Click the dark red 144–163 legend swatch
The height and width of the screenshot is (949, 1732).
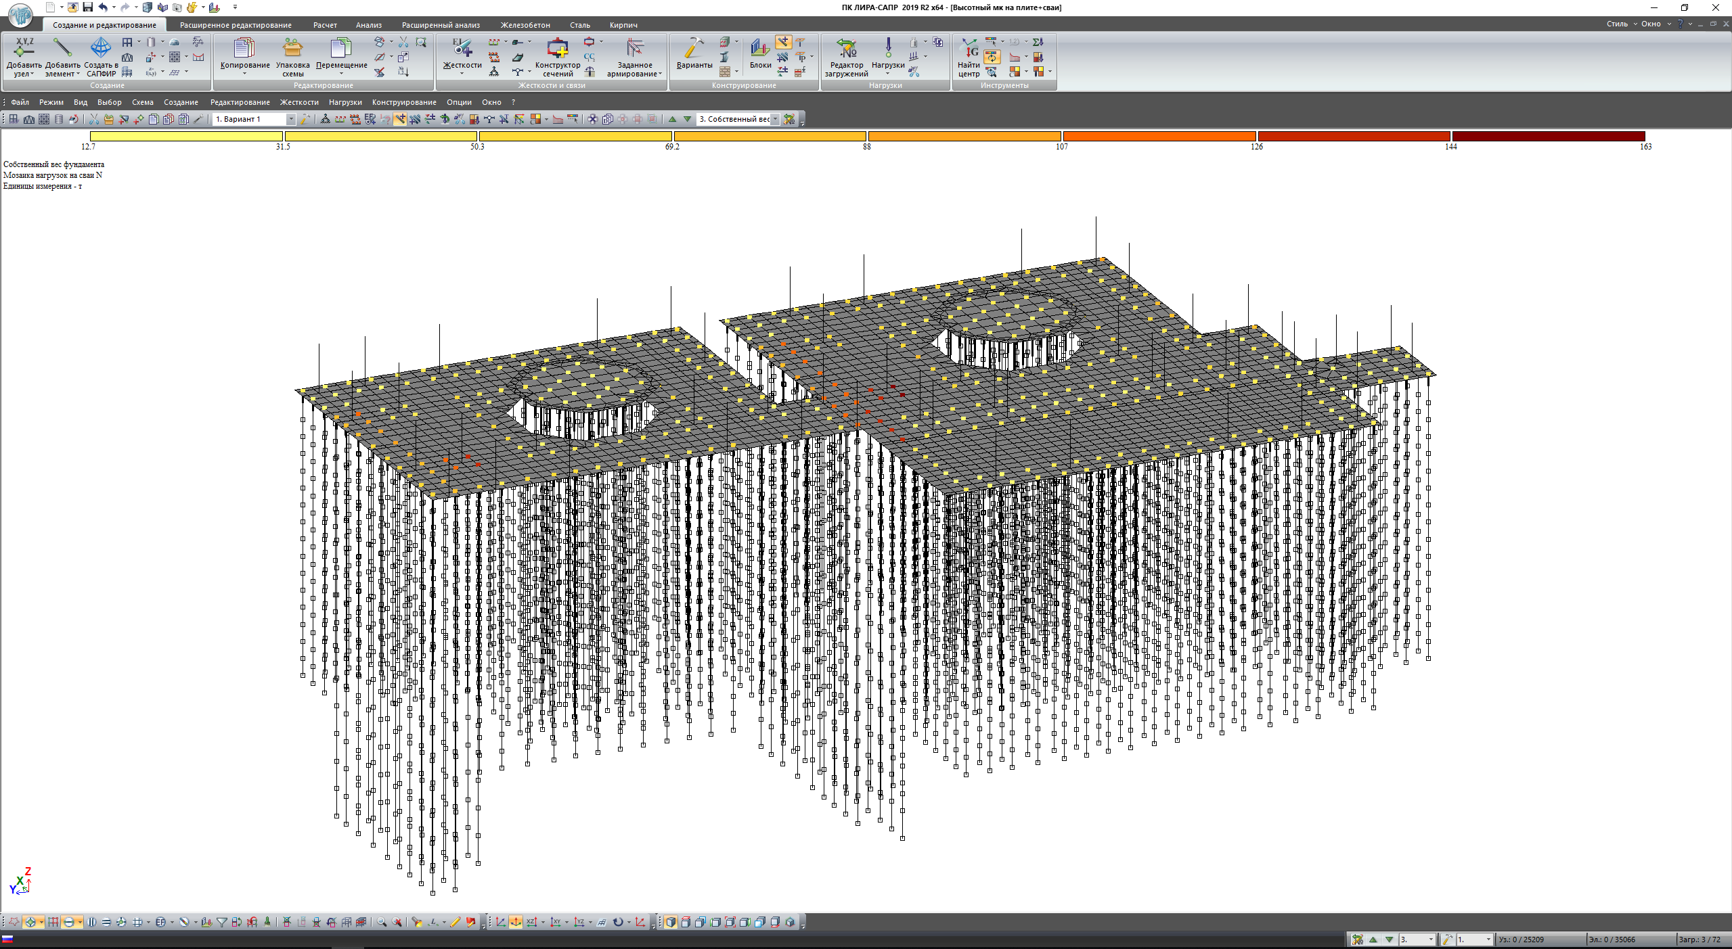1548,137
